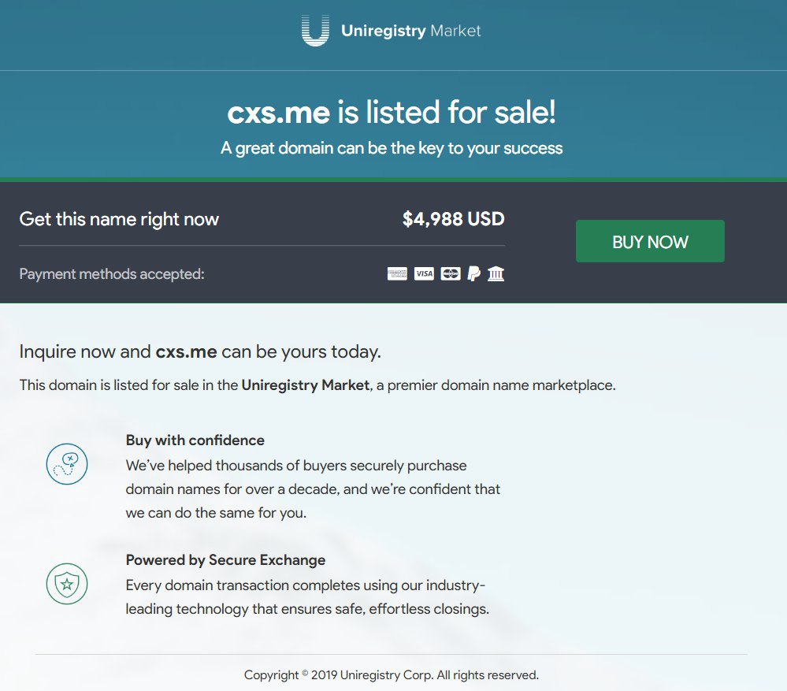The height and width of the screenshot is (691, 787).
Task: Click the bank transfer building icon
Action: [496, 274]
